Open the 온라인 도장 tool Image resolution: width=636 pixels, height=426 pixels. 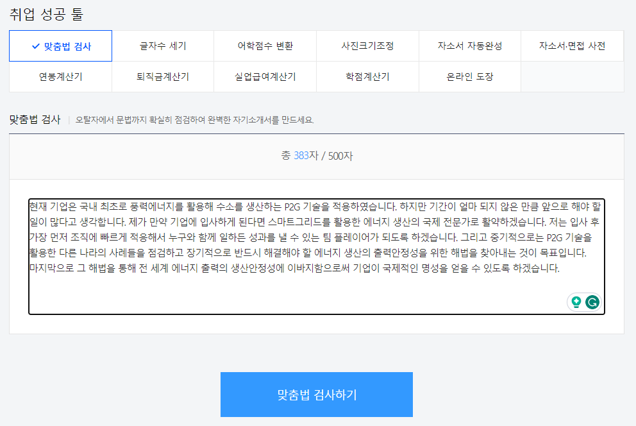(x=469, y=76)
